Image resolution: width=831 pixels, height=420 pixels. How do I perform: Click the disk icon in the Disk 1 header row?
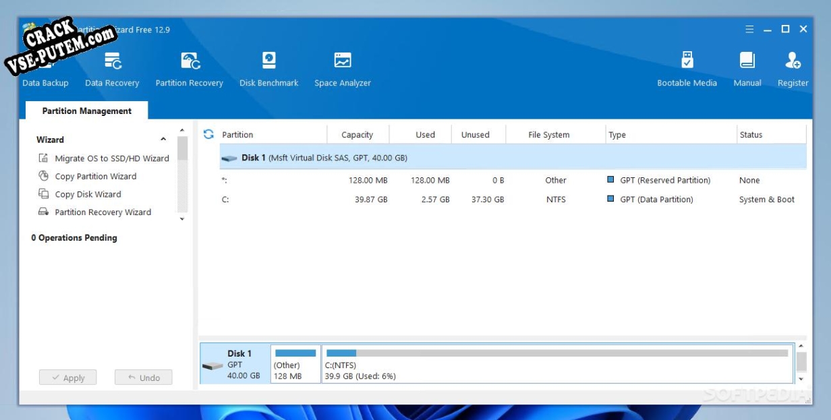tap(229, 158)
